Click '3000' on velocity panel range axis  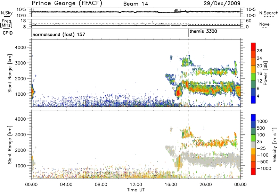(x=20, y=134)
